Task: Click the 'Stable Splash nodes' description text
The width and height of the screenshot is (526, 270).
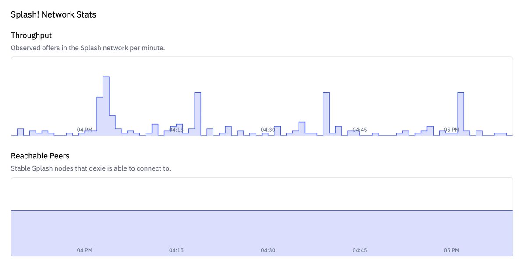Action: [91, 168]
